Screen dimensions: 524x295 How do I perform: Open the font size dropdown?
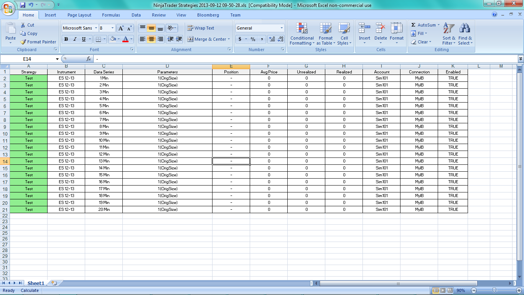tap(112, 28)
